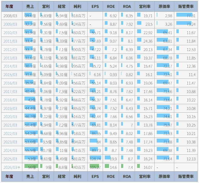Select the 販管費率 77.31 bar cell
This screenshot has width=199, height=183.
(185, 16)
